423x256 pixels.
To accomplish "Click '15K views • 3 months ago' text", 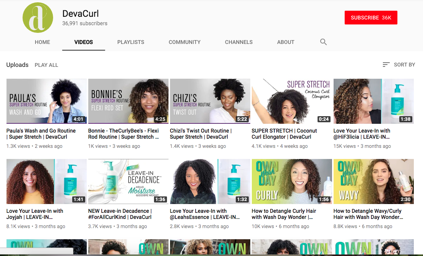I will pos(362,146).
